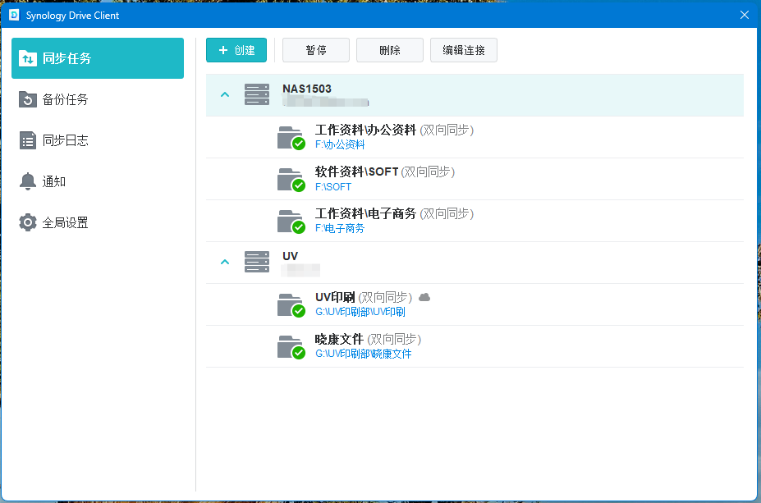Click the 编辑连接 button

click(x=463, y=50)
